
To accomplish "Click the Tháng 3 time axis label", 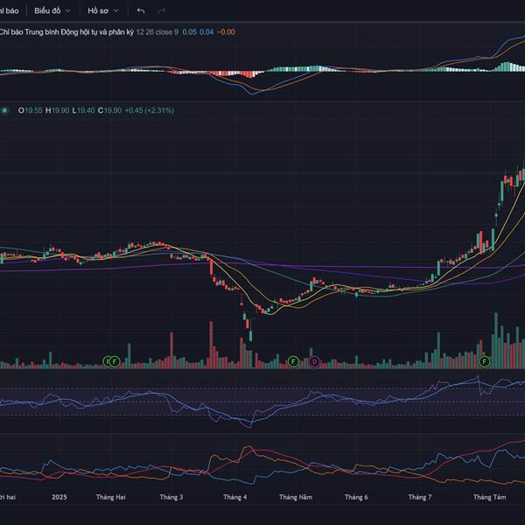I will click(171, 497).
